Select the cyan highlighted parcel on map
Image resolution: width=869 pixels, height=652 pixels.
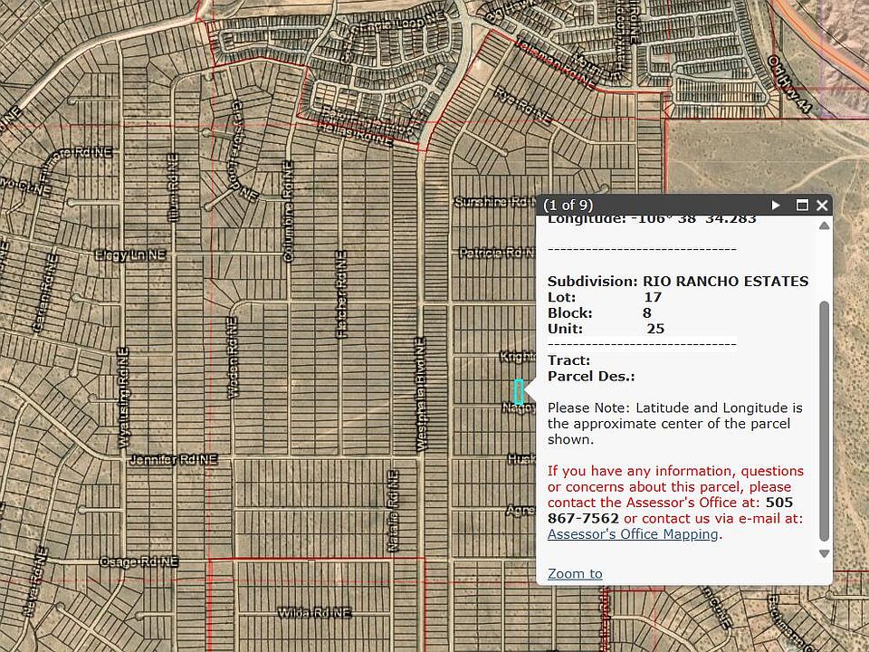click(x=519, y=392)
